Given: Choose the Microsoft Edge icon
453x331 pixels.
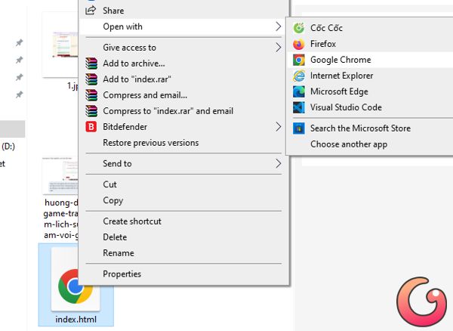Looking at the screenshot, I should coord(298,91).
